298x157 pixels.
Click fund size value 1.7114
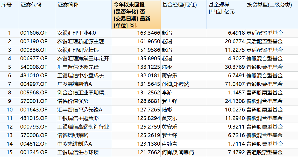[x=236, y=144]
